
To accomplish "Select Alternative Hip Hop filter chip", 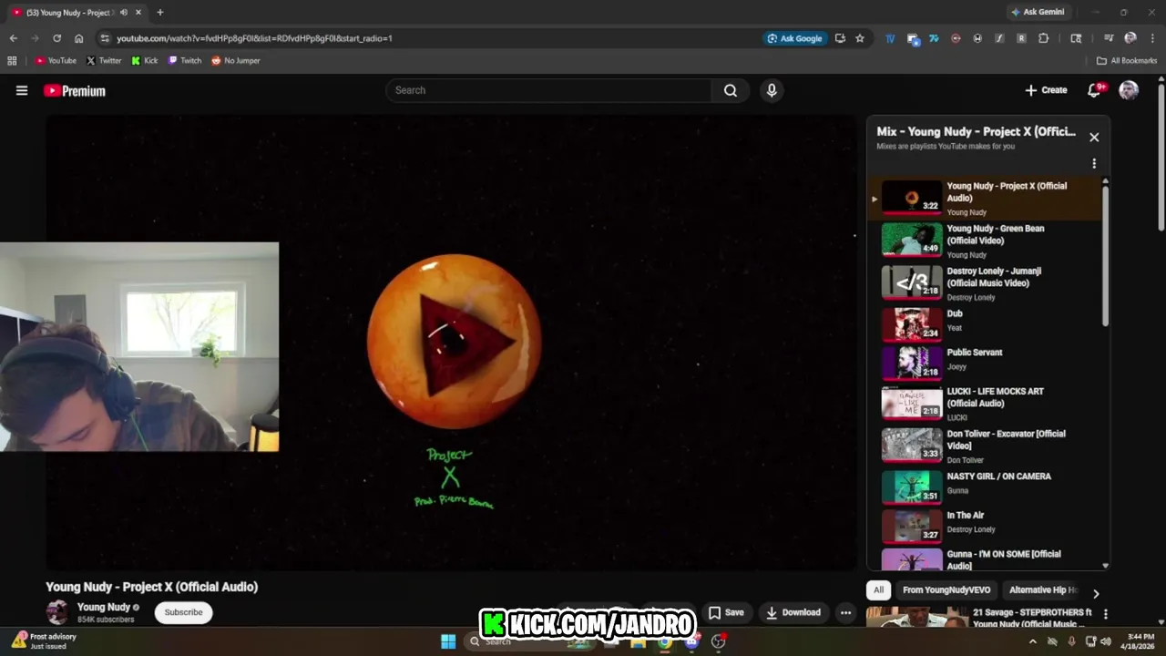I will coord(1043,590).
